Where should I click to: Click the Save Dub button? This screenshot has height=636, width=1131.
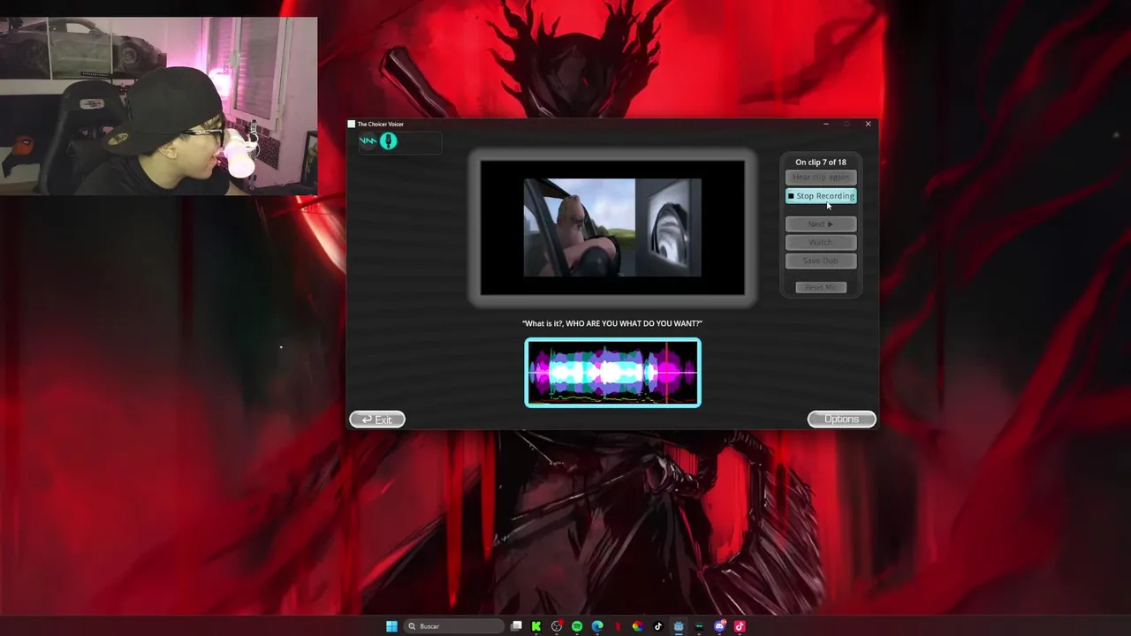pos(821,261)
